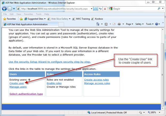This screenshot has width=166, height=116.
Task: Open the Tools menu in menu bar
Action: pyautogui.click(x=39, y=14)
